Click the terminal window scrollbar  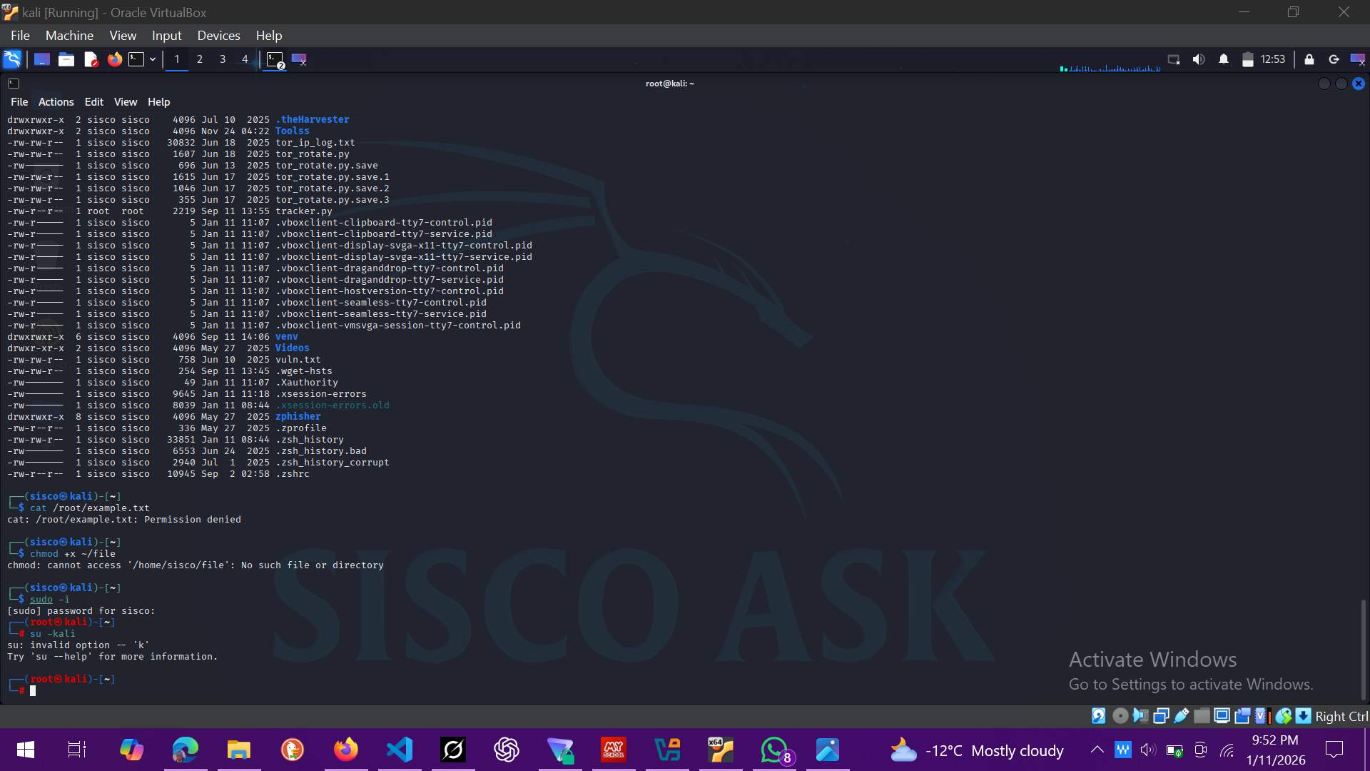tap(1363, 650)
